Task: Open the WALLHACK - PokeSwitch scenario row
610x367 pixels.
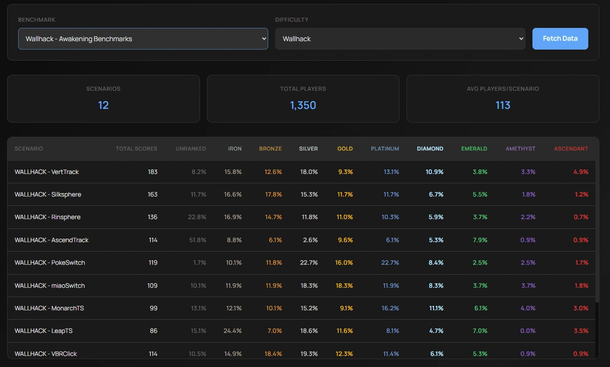Action: pyautogui.click(x=49, y=263)
